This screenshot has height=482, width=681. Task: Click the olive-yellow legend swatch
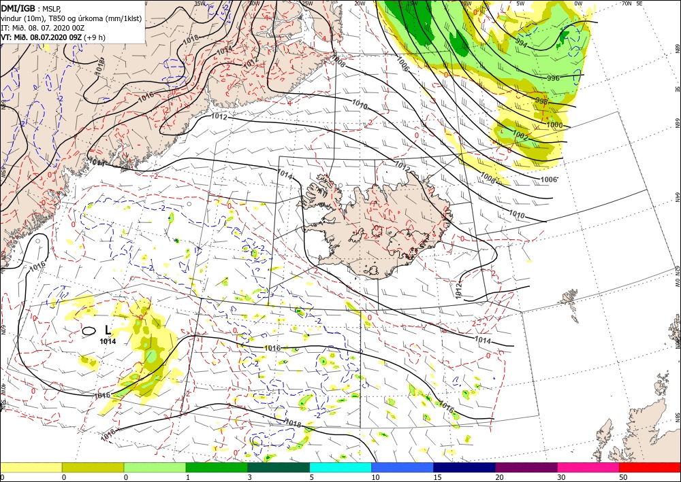coord(93,467)
